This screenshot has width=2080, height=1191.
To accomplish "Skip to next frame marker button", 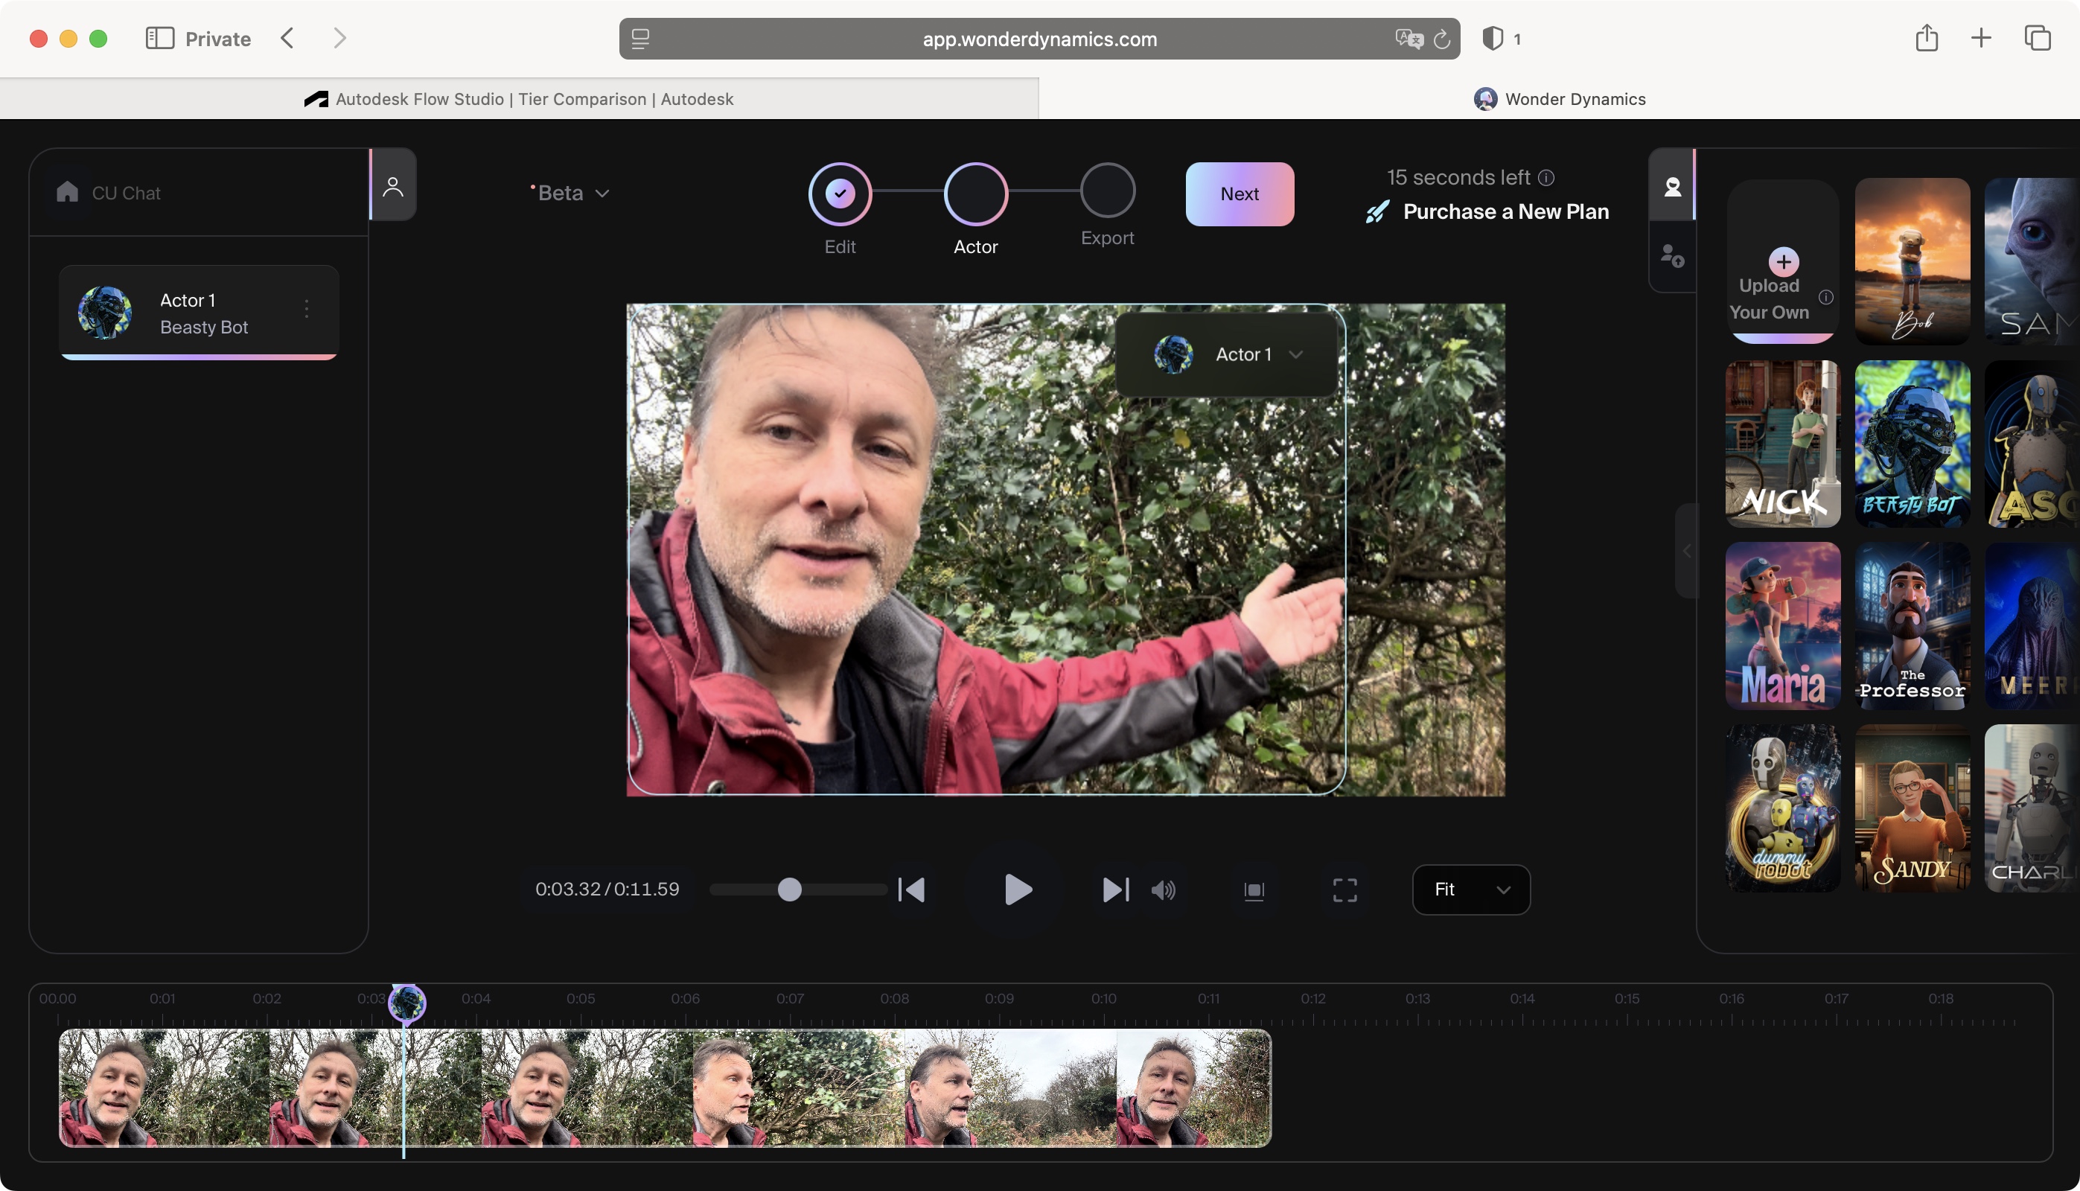I will [x=1115, y=890].
